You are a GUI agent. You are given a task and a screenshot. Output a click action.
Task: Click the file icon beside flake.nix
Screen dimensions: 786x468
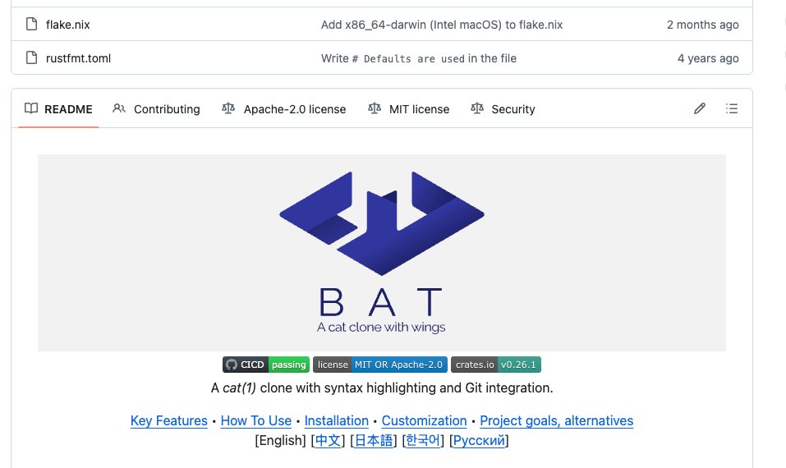coord(31,24)
